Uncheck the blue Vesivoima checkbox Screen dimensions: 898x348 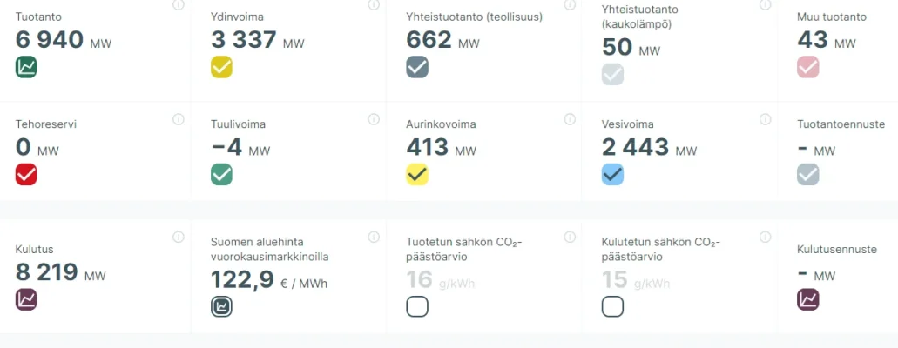[612, 174]
